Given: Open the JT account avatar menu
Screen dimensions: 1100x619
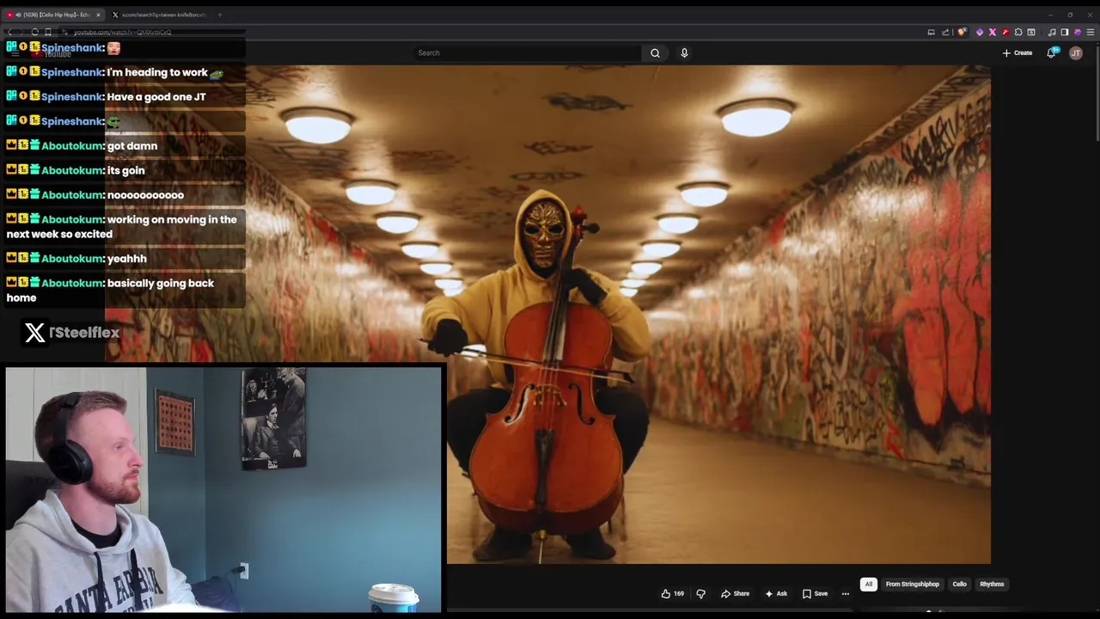Looking at the screenshot, I should [x=1076, y=53].
